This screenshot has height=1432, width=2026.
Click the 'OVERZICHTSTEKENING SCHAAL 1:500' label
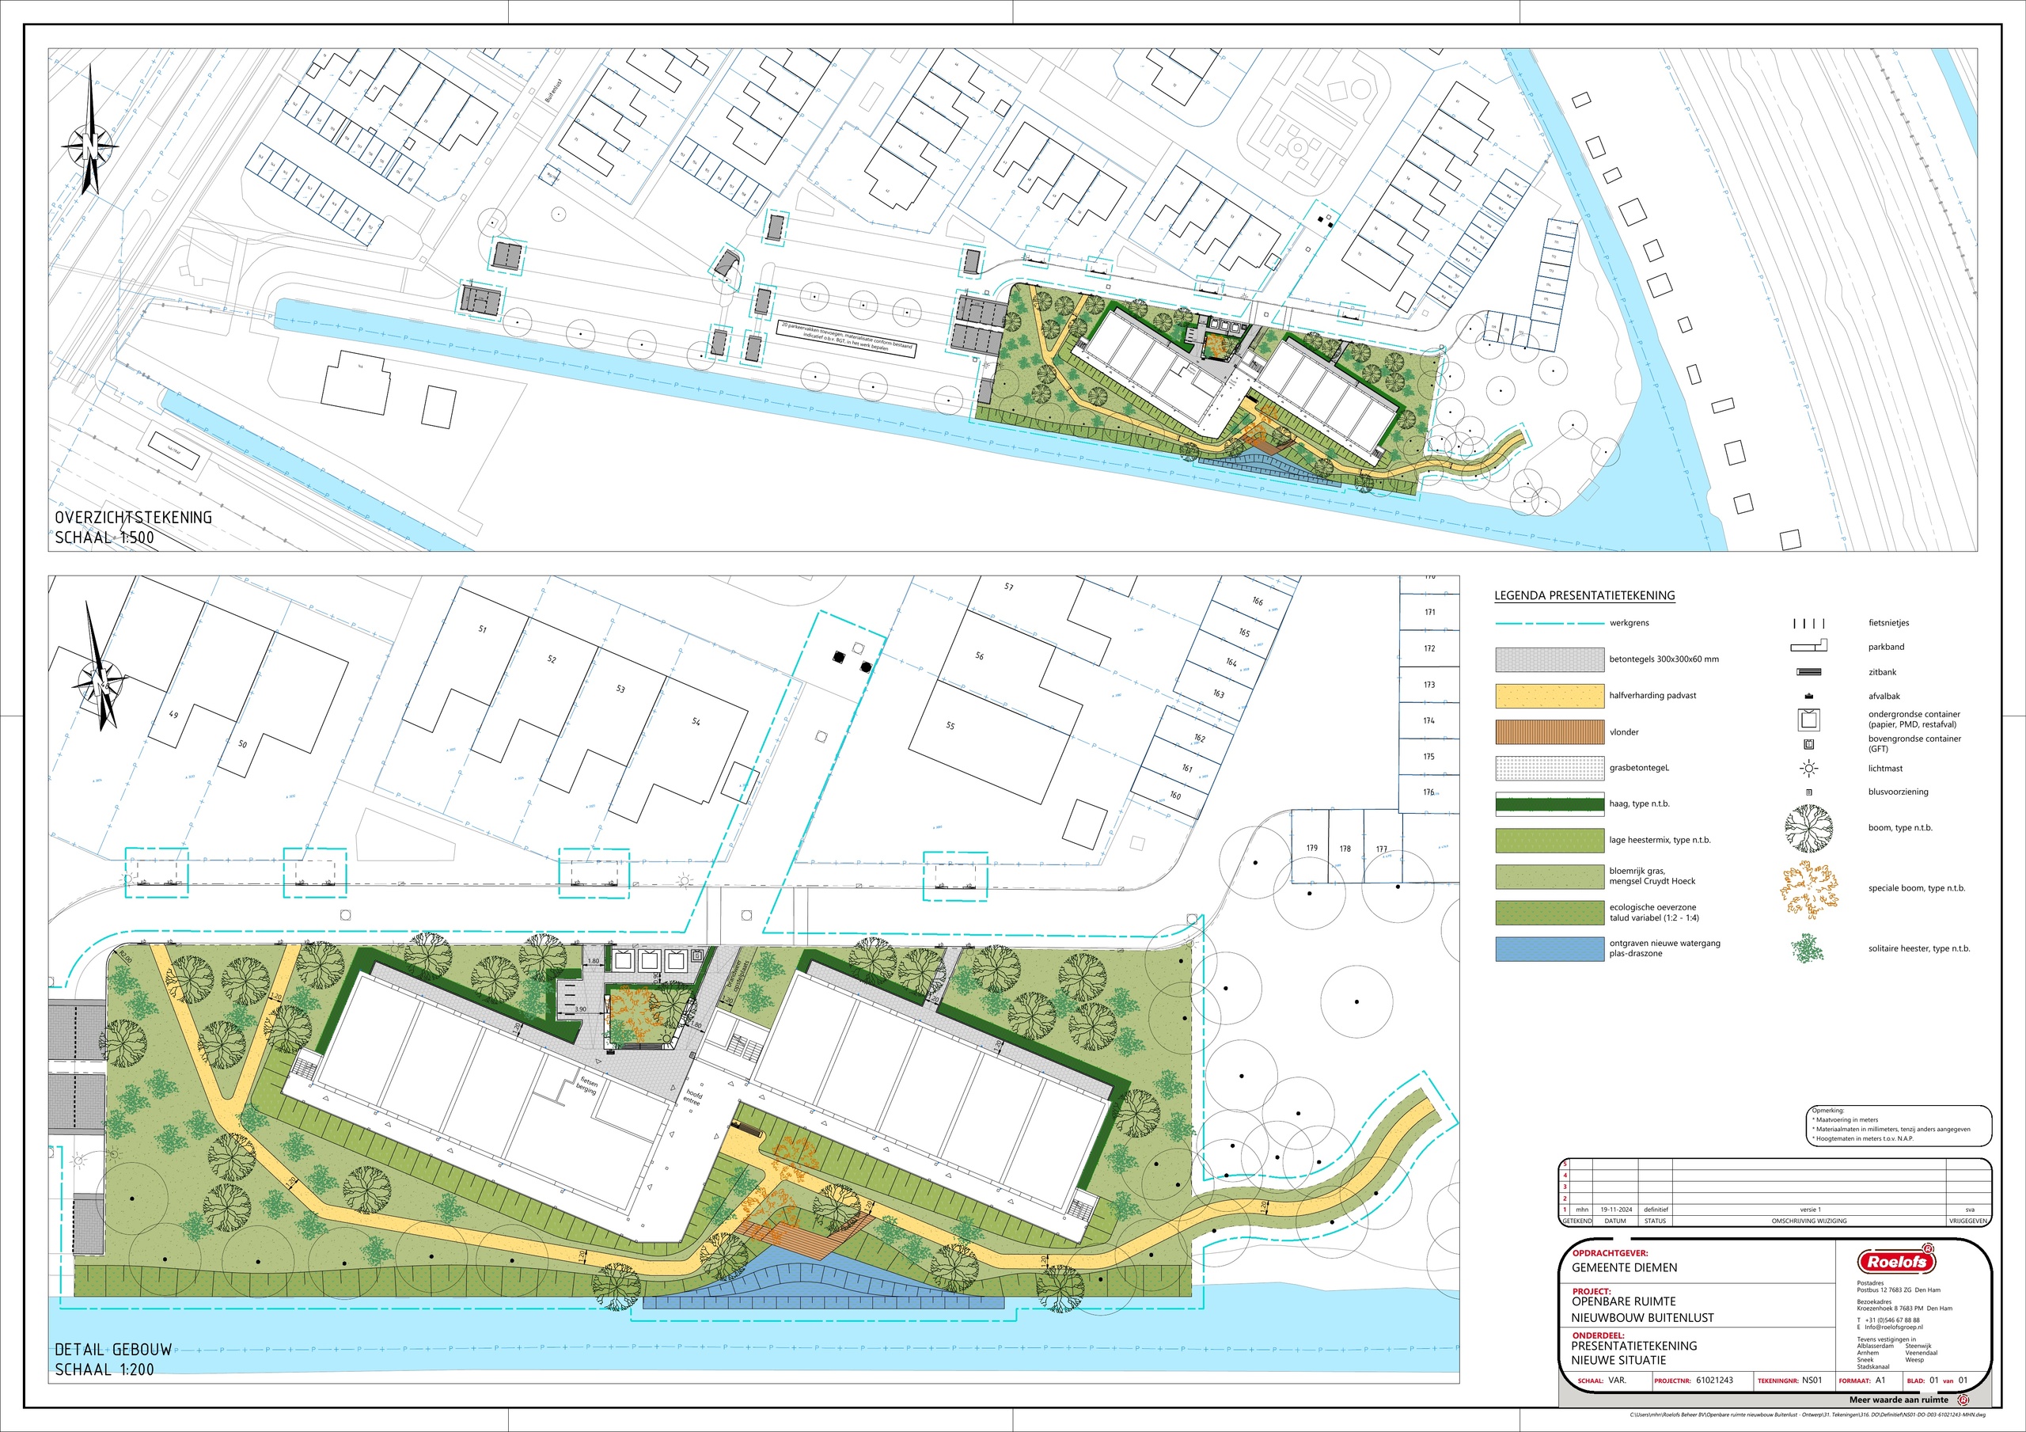[133, 527]
